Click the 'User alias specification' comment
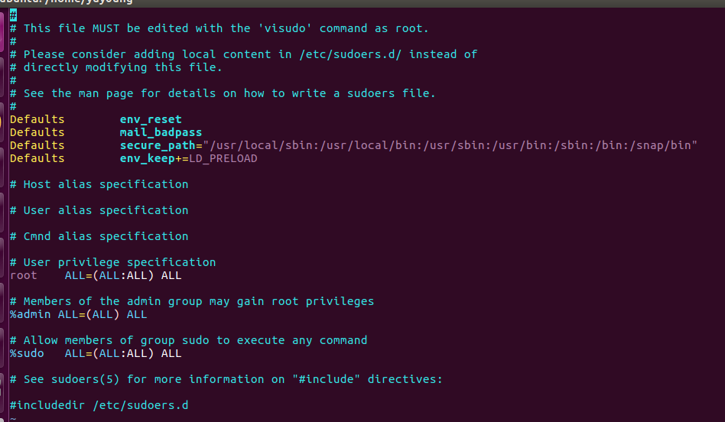This screenshot has width=725, height=422. 106,210
